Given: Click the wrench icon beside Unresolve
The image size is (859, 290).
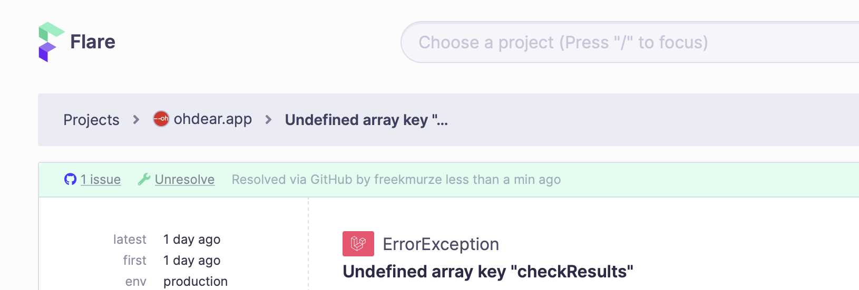Looking at the screenshot, I should coord(144,179).
